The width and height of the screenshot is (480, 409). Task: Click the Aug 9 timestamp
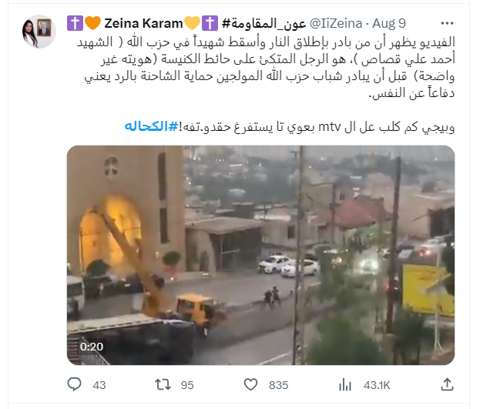pos(389,23)
